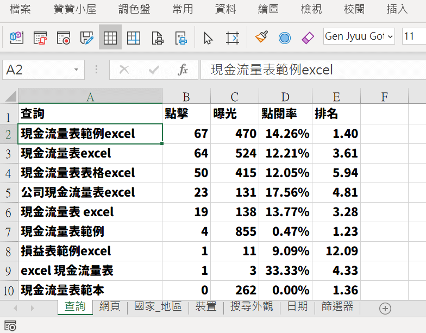Image resolution: width=426 pixels, height=333 pixels.
Task: Click the formula bar cancel X icon
Action: 124,70
